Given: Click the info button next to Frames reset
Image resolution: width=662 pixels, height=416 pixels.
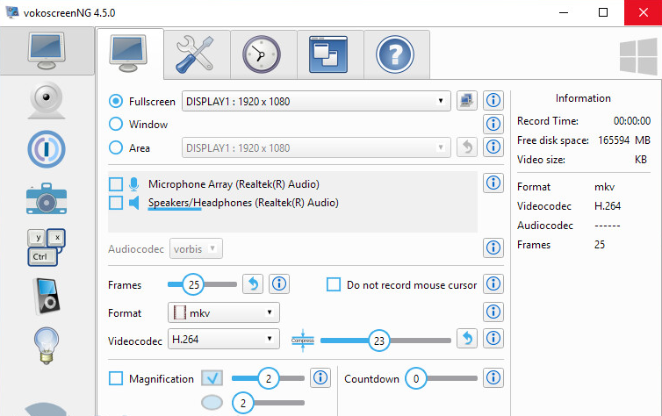Looking at the screenshot, I should [x=279, y=284].
